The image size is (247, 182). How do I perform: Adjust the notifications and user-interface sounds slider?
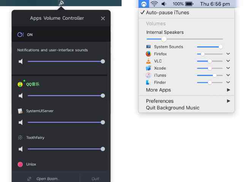pos(66,62)
